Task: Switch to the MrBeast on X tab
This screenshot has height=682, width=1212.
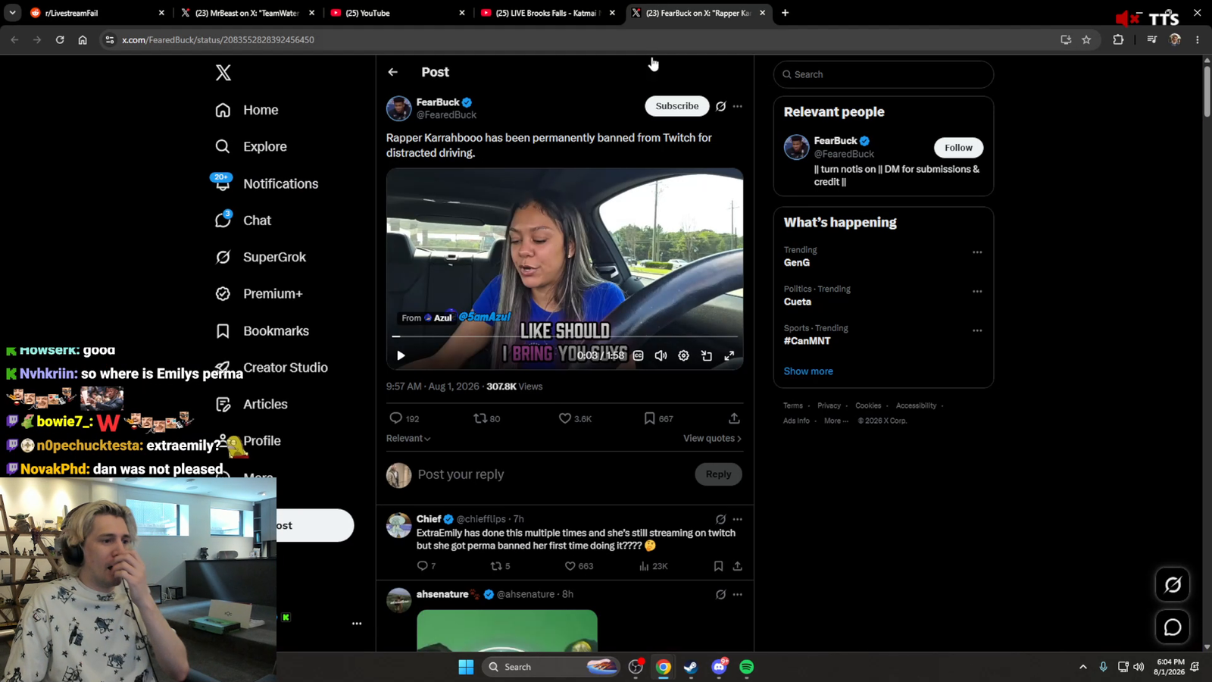Action: coord(247,13)
